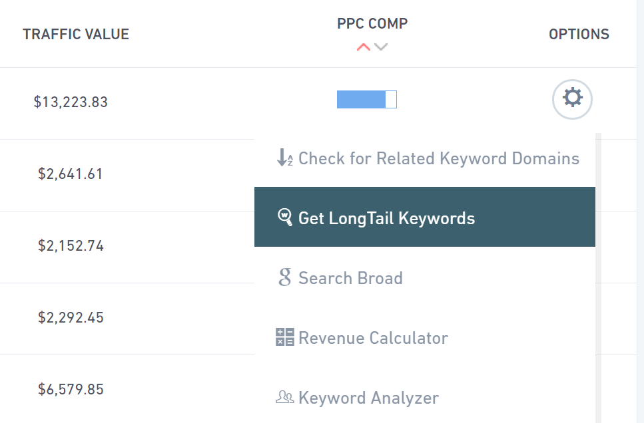Select the $6,579.85 traffic value cell
Image resolution: width=644 pixels, height=423 pixels.
tap(71, 389)
